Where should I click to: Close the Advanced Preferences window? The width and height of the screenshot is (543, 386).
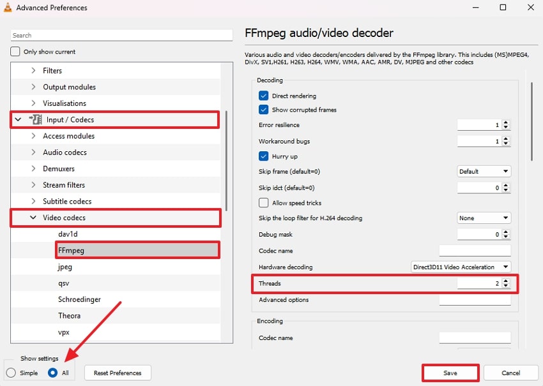pos(530,7)
